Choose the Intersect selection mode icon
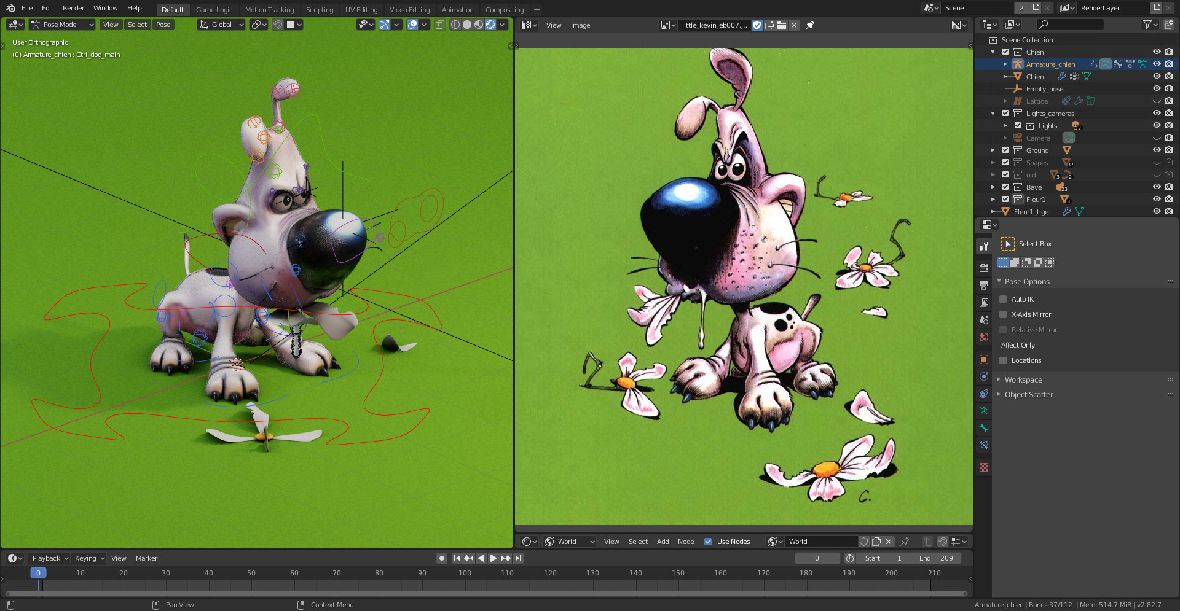This screenshot has width=1180, height=611. click(1050, 262)
